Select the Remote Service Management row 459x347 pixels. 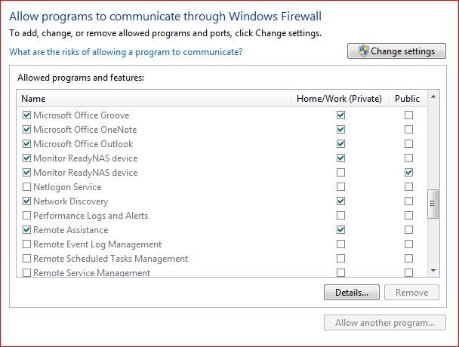pos(222,272)
